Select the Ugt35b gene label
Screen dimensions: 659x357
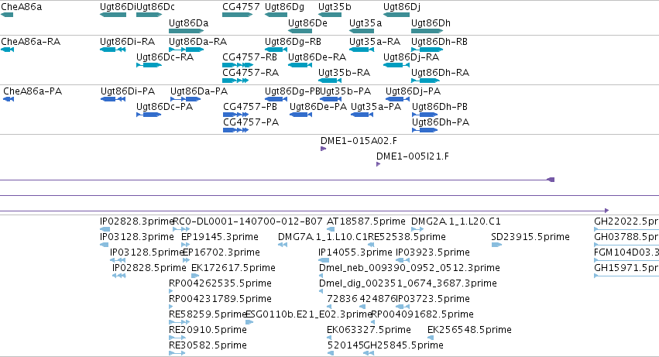coord(335,7)
